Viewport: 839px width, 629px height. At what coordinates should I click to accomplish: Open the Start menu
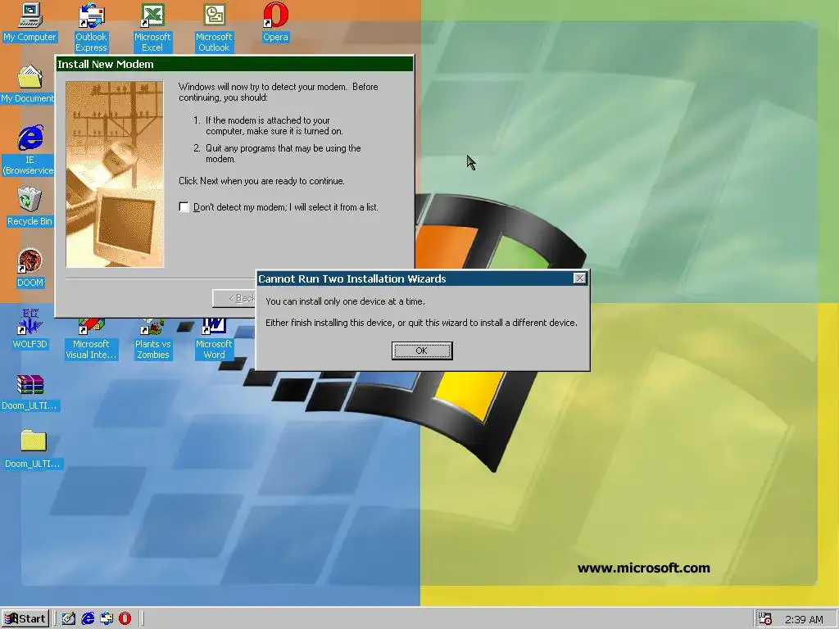25,619
